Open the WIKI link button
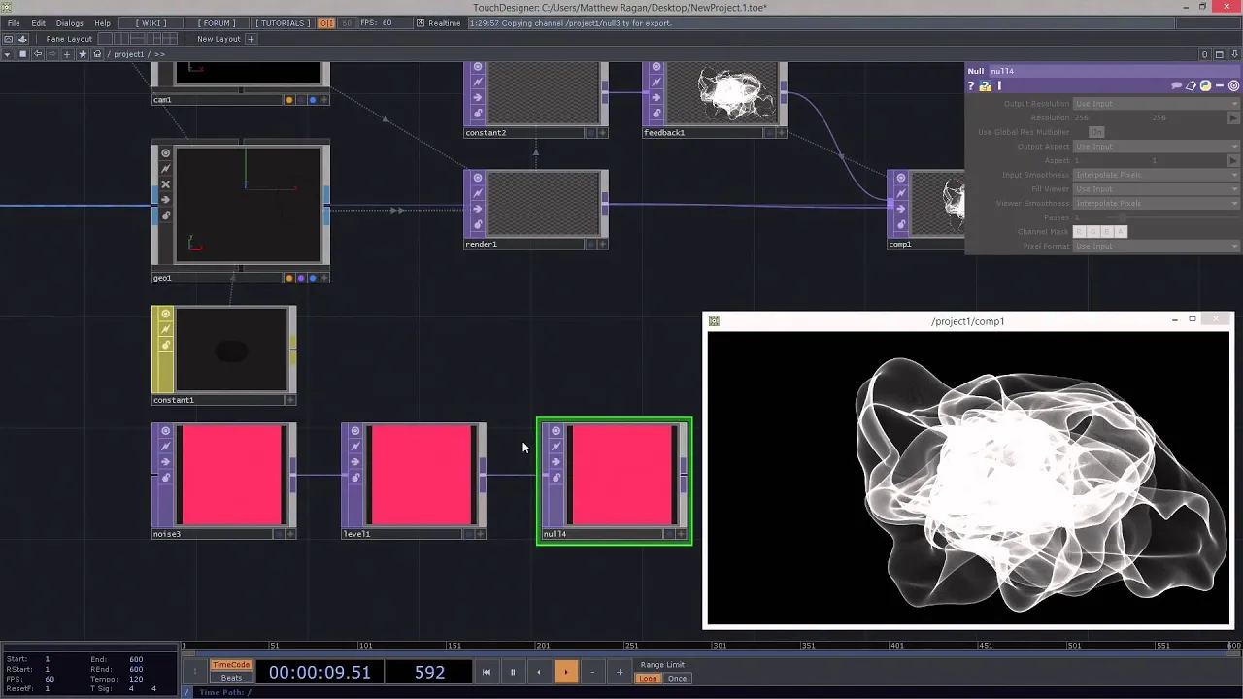The image size is (1243, 699). click(x=150, y=22)
